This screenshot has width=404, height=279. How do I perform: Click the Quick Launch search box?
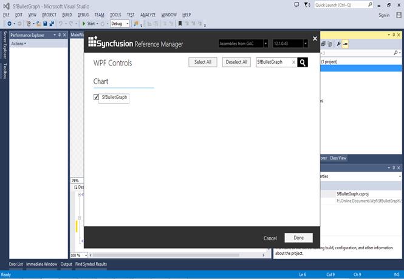[x=343, y=5]
